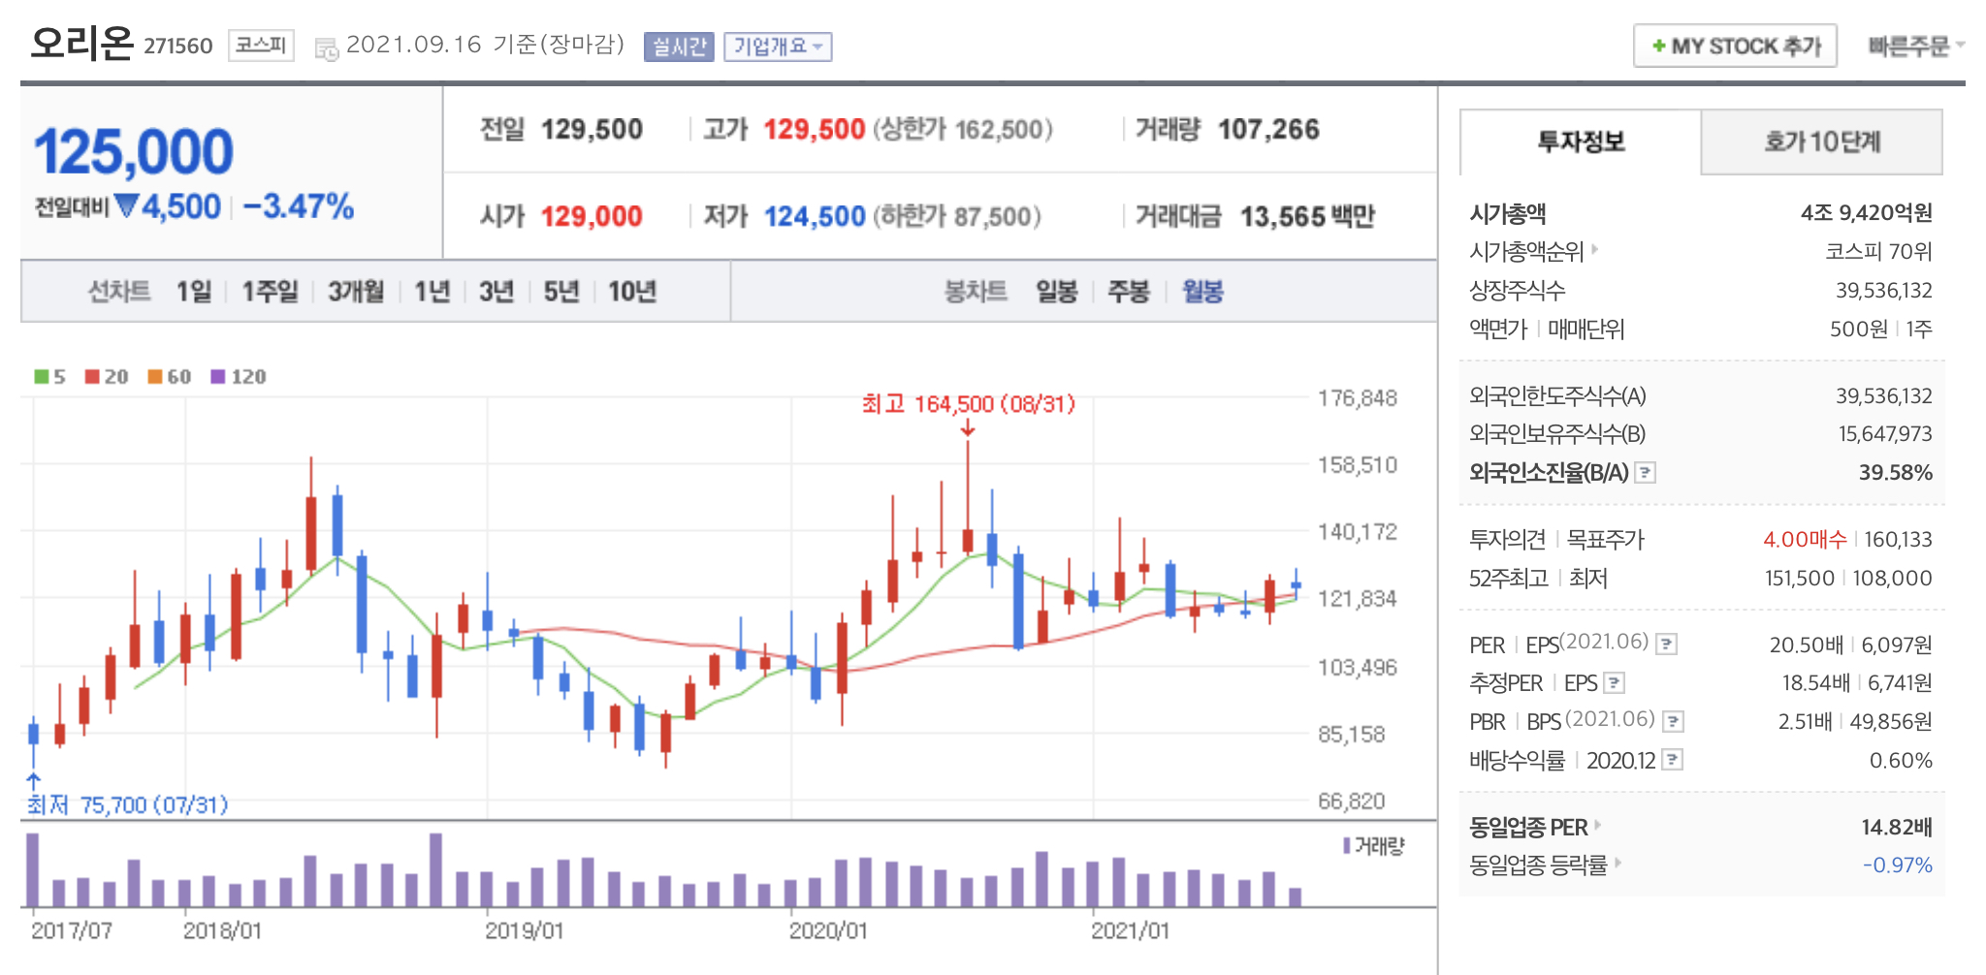Open 동일업종 PER link
This screenshot has width=1986, height=975.
click(x=1534, y=827)
